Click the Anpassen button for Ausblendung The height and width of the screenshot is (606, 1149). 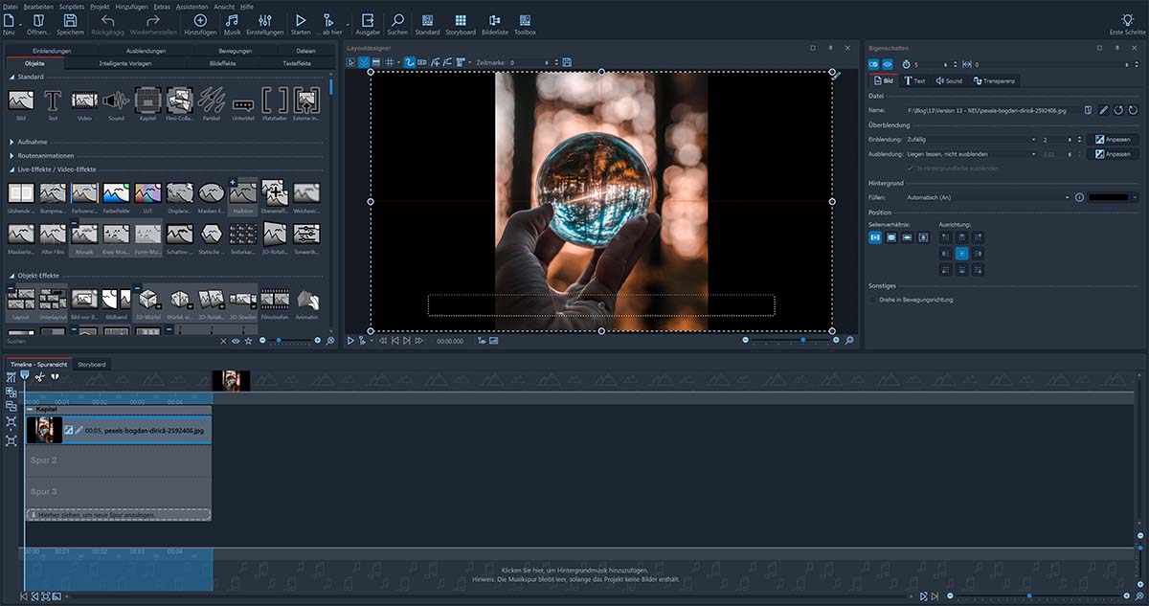click(1112, 154)
